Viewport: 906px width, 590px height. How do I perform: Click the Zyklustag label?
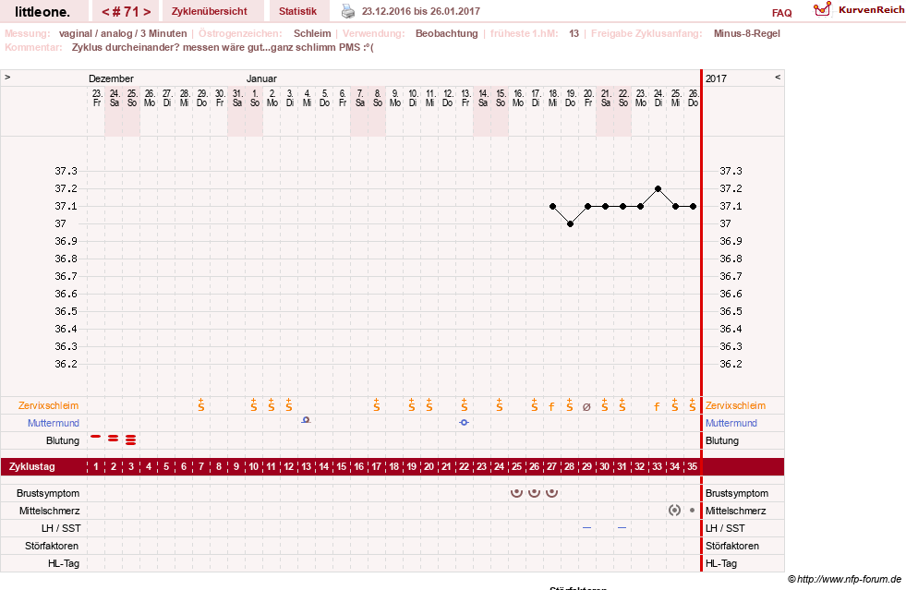point(32,467)
